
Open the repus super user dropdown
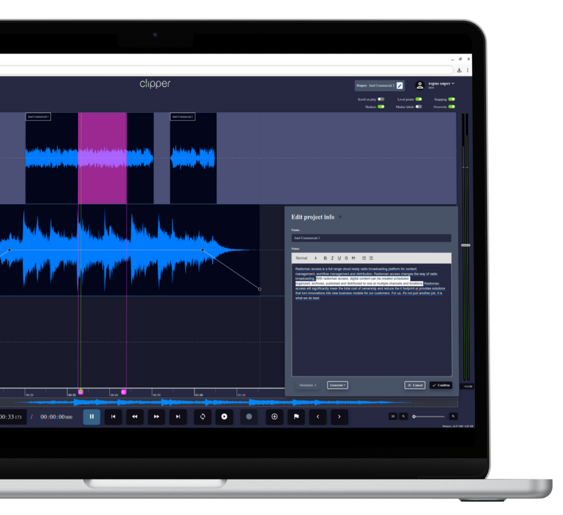[x=441, y=84]
